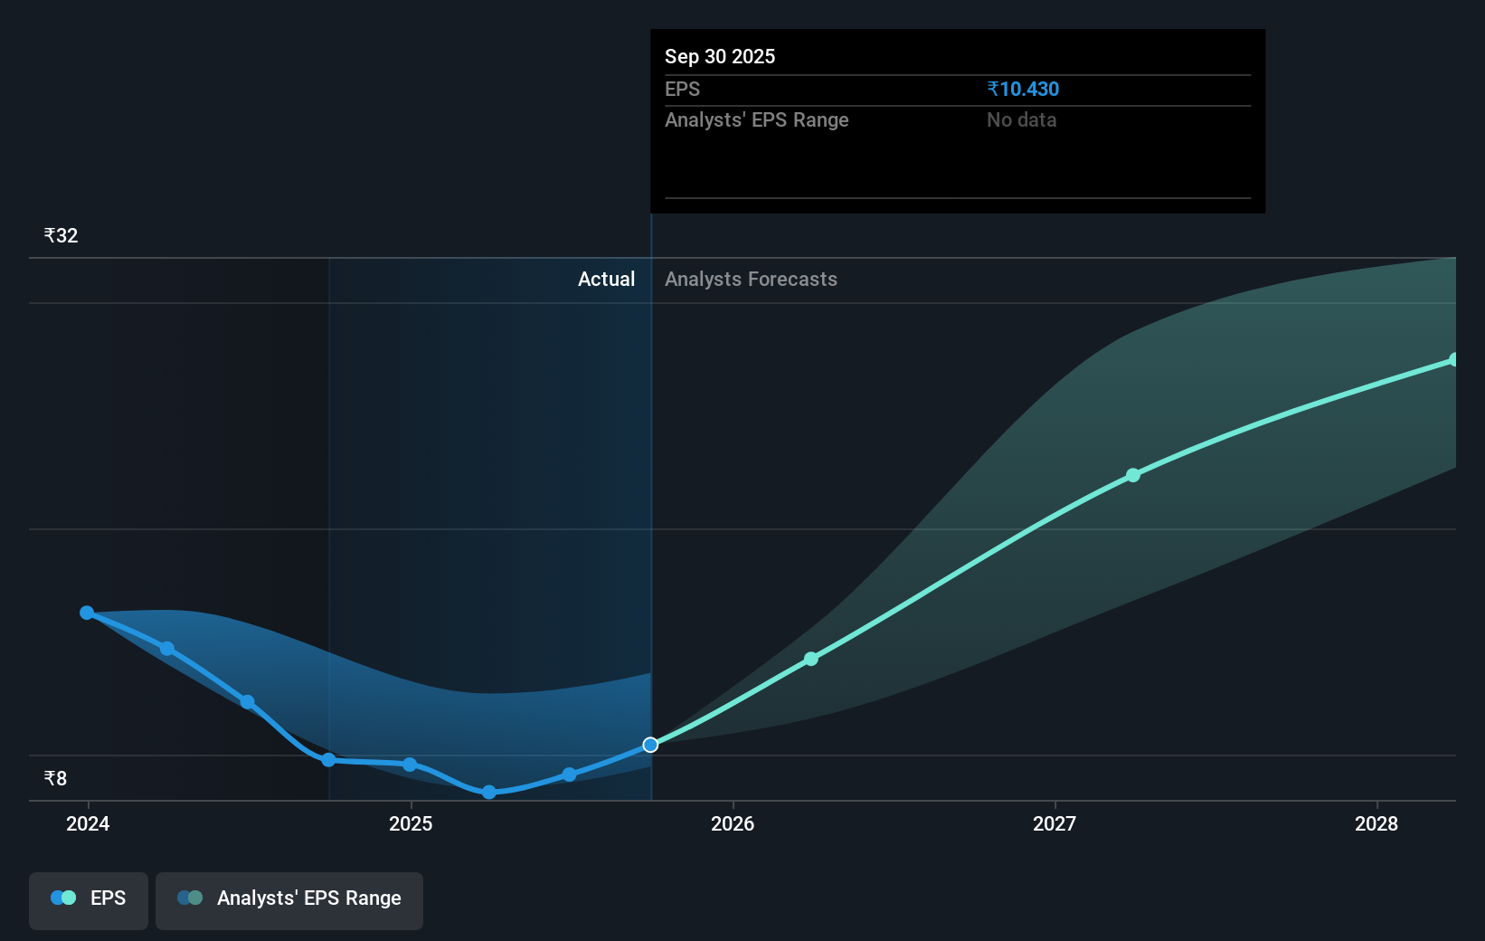Click the ₹10.430 EPS value link
Screen dimensions: 1485x941
point(1023,89)
